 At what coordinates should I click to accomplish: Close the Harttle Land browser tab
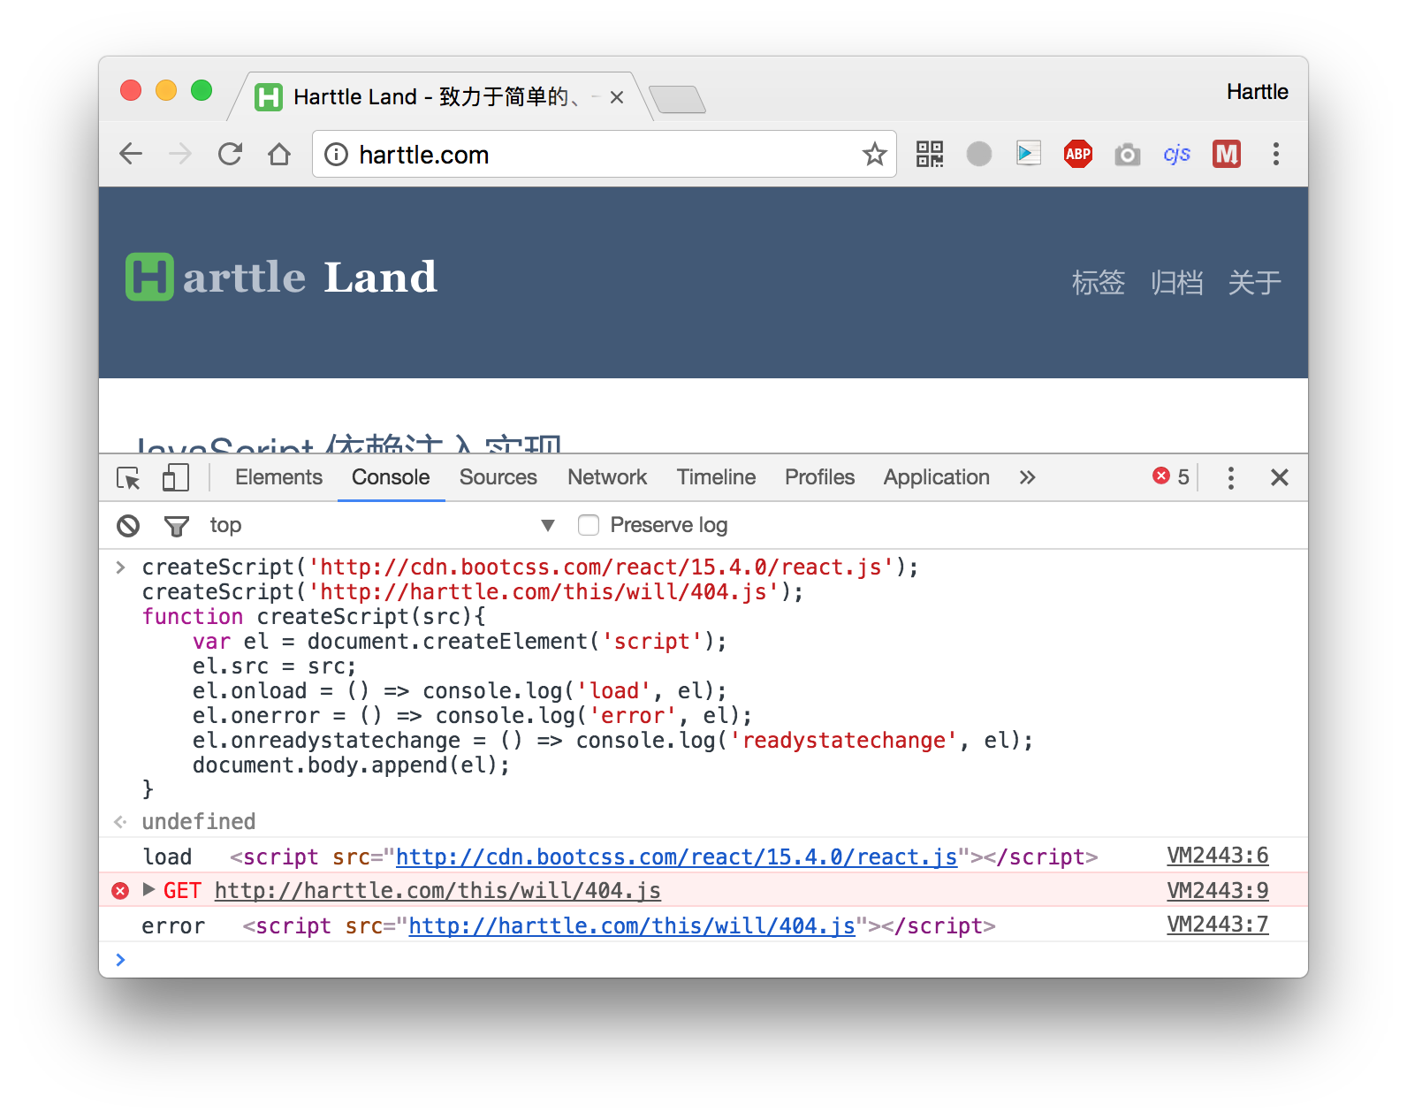coord(617,97)
